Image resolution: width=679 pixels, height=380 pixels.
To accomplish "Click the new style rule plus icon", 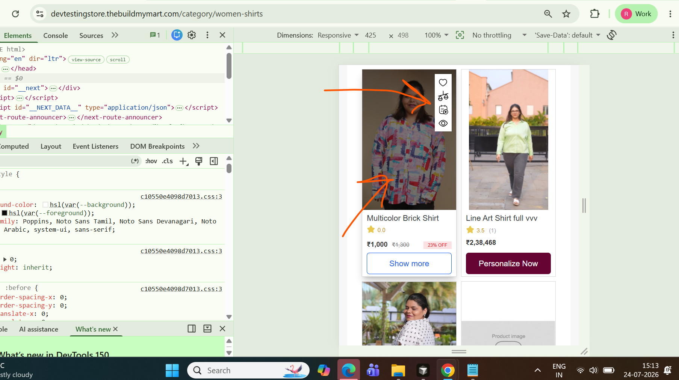I will (x=183, y=161).
